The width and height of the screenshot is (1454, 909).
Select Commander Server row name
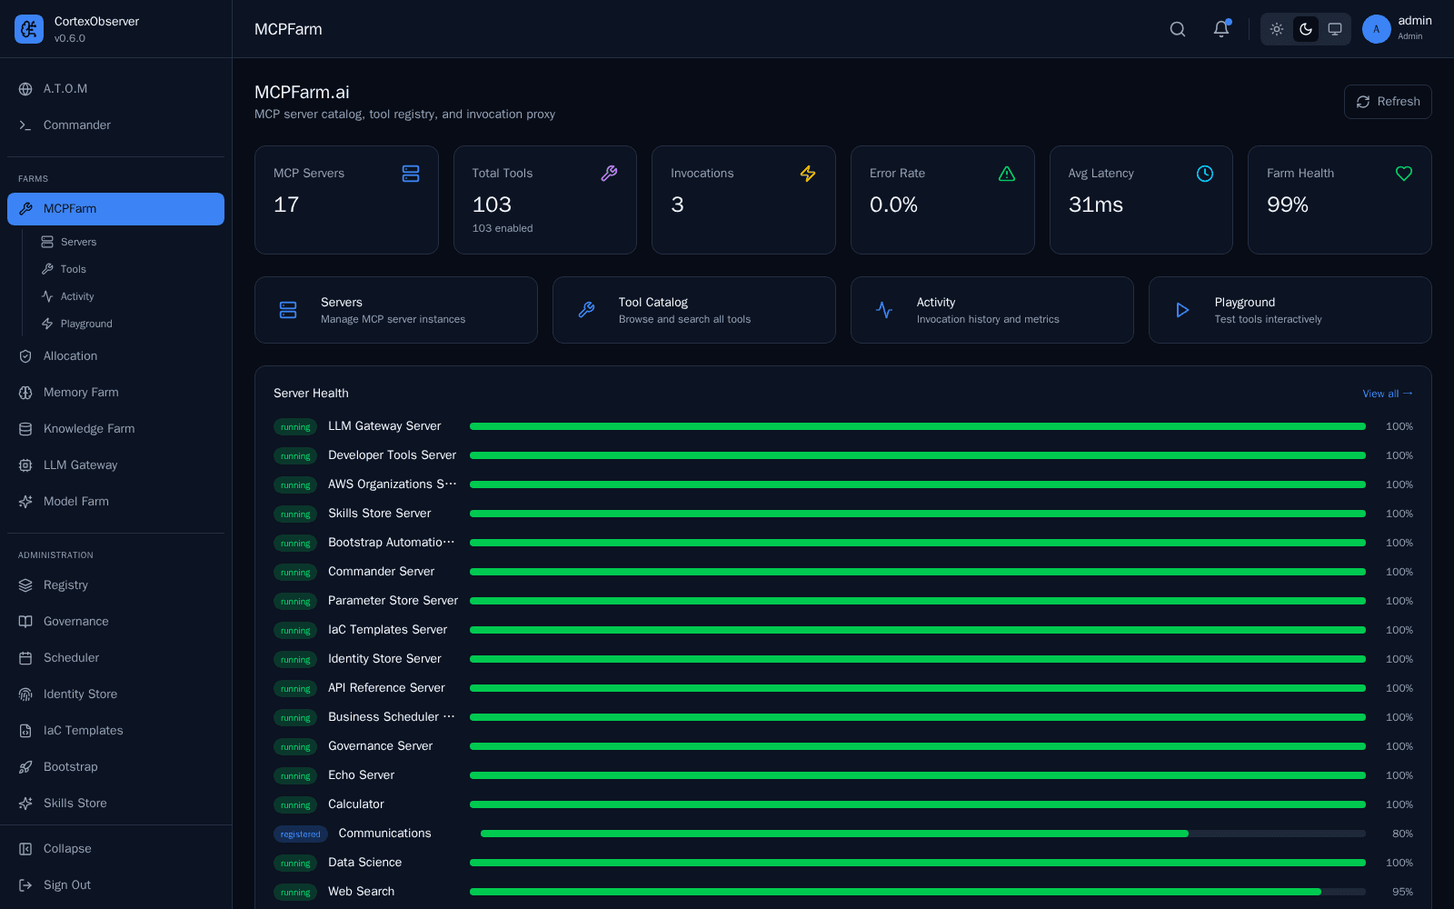pos(381,572)
